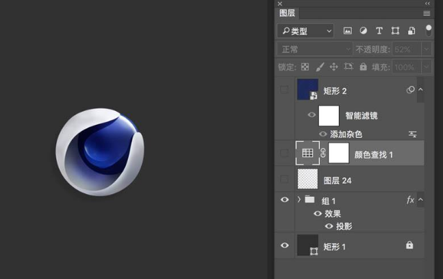Viewport: 443px width, 279px height.
Task: Expand the 组 1 group chevron
Action: pos(299,199)
